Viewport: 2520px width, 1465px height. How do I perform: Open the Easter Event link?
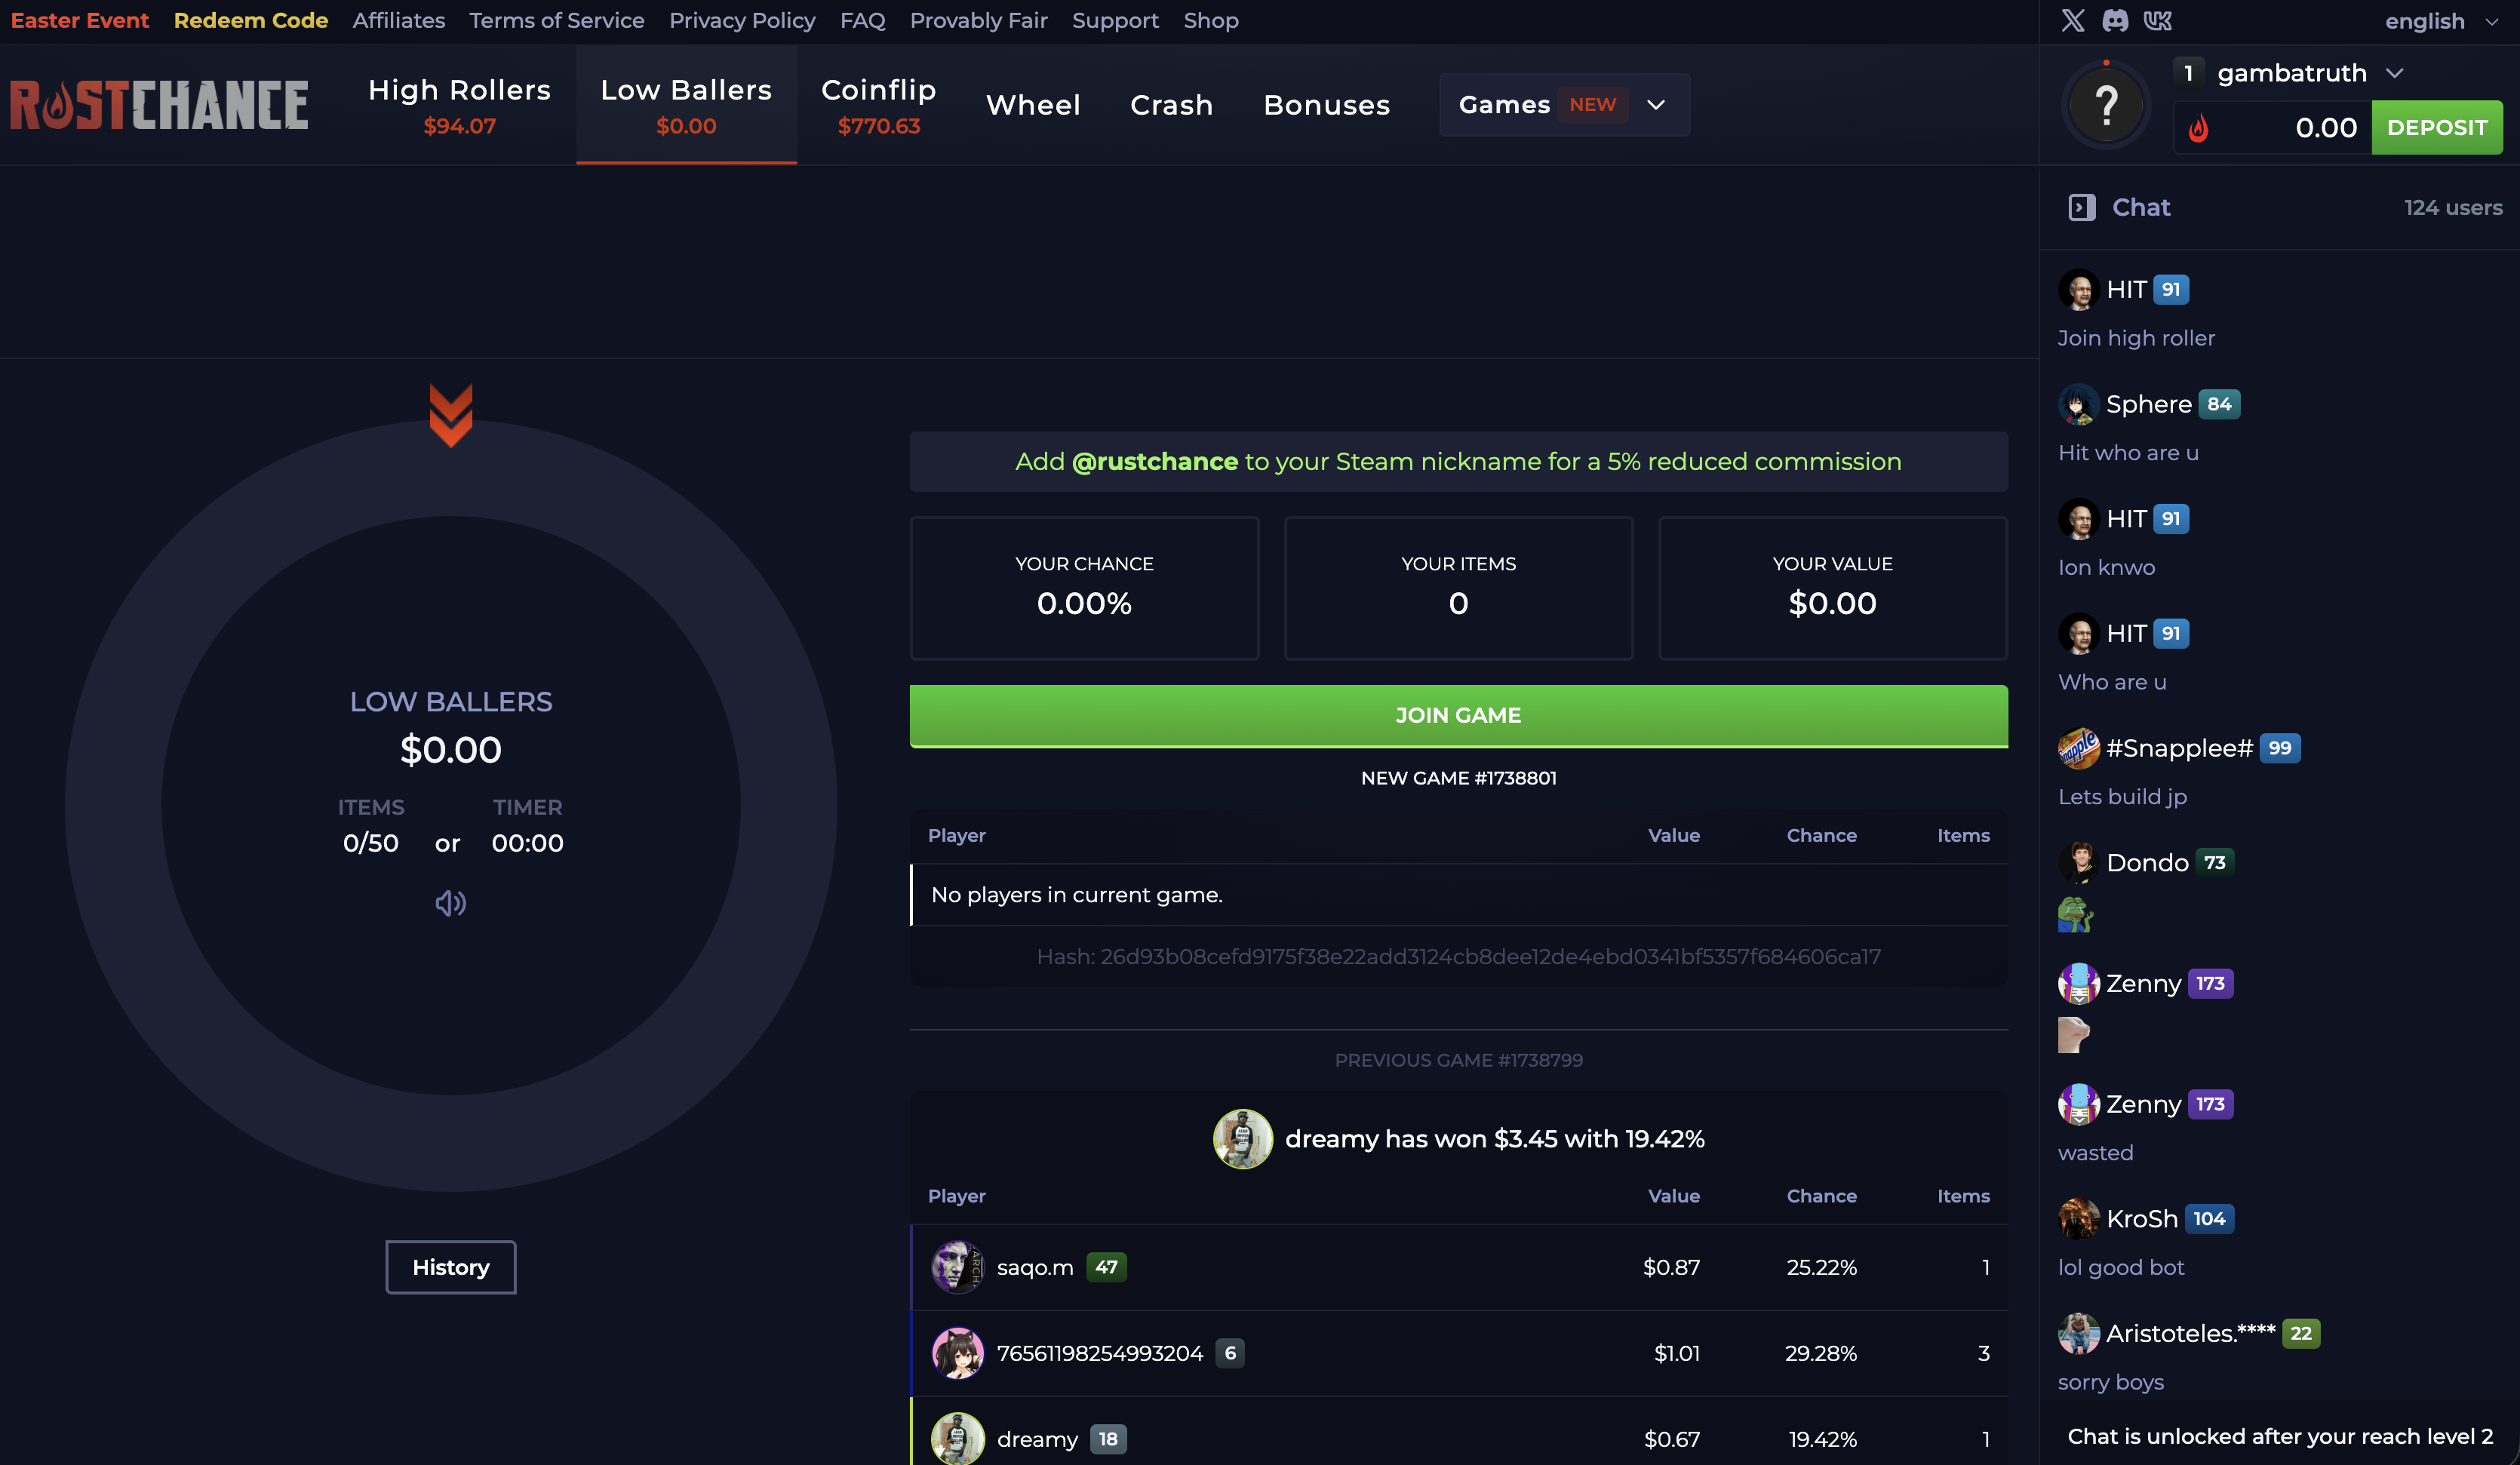[80, 20]
